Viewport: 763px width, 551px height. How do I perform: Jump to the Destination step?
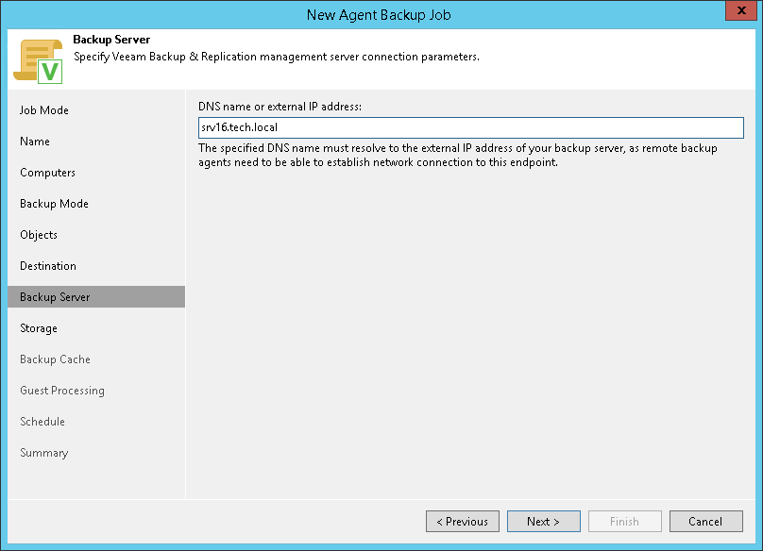48,266
